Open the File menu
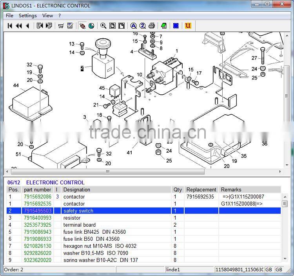 [9, 16]
